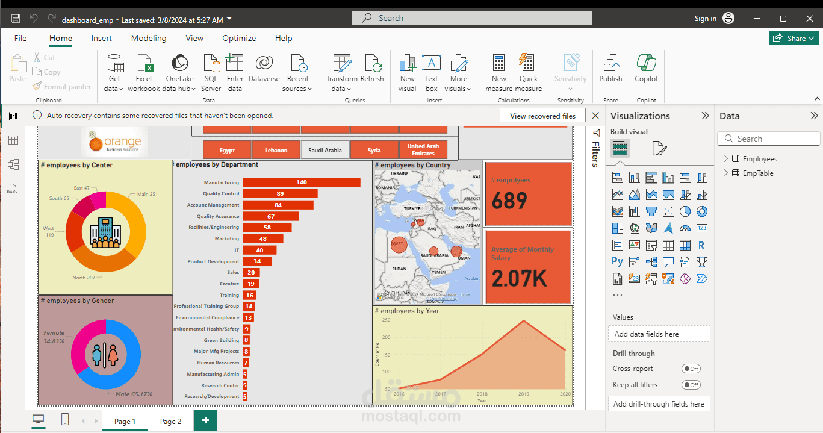The height and width of the screenshot is (433, 823).
Task: Select the Ribbon chart visual
Action: [617, 211]
